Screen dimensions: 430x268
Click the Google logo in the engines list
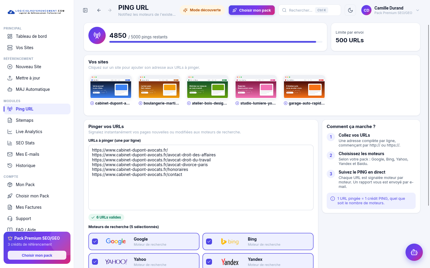[x=116, y=241]
